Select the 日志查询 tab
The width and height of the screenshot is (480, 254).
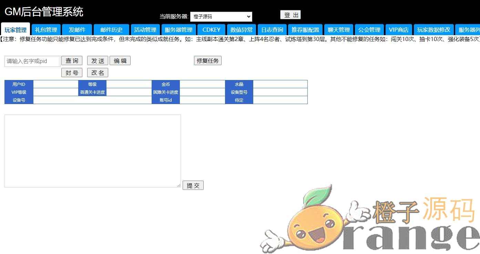coord(272,30)
